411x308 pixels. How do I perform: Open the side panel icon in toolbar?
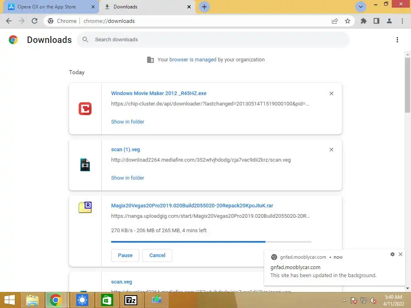pyautogui.click(x=376, y=21)
